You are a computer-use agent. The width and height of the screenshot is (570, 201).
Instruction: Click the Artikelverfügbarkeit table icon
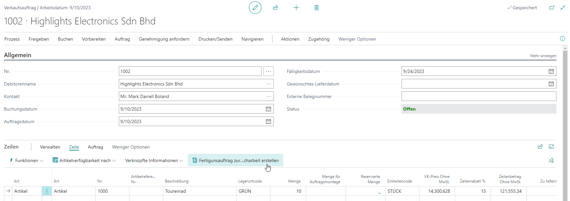pyautogui.click(x=55, y=160)
